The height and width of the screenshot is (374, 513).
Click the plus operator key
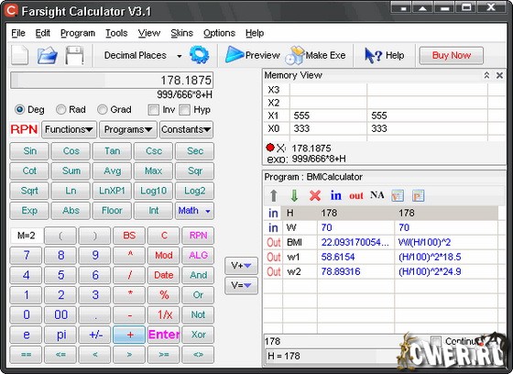[129, 335]
